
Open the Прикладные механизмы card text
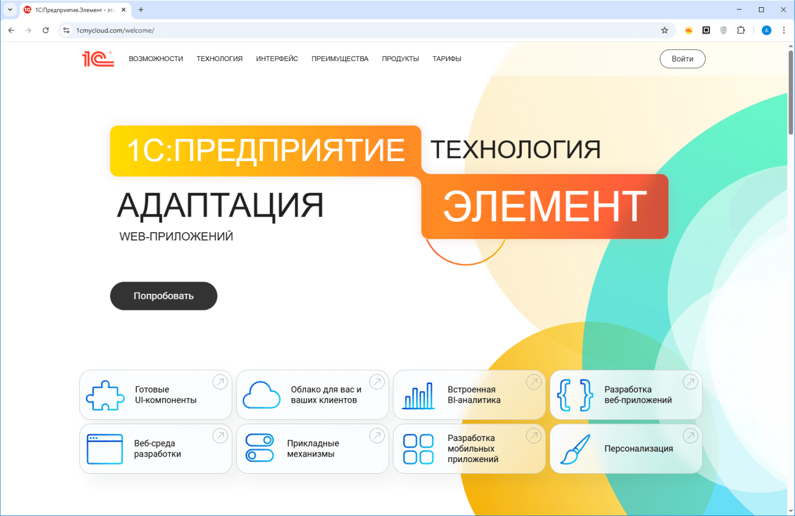(x=313, y=449)
